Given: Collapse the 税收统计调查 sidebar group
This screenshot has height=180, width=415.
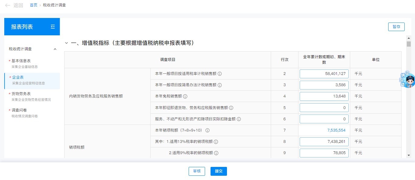Looking at the screenshot, I should pyautogui.click(x=55, y=49).
